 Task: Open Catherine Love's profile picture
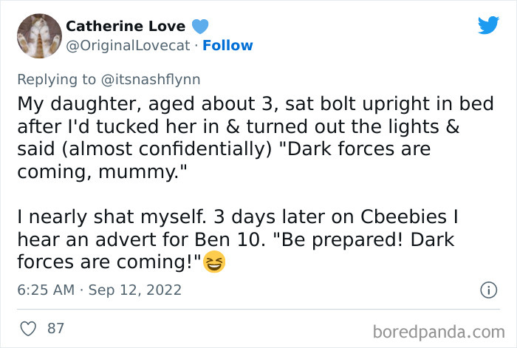point(38,35)
